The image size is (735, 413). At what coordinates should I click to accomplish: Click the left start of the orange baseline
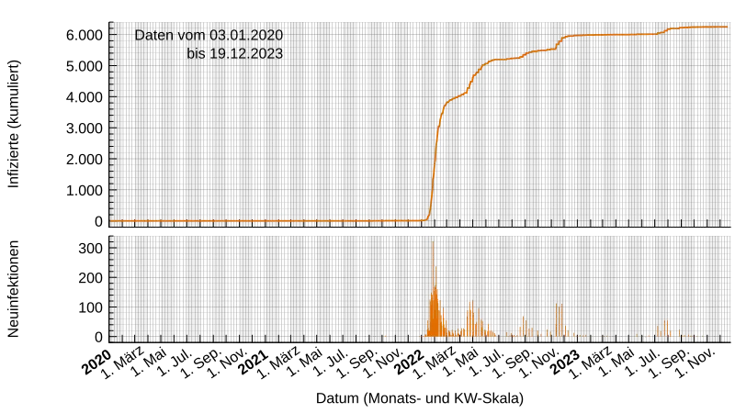113,221
